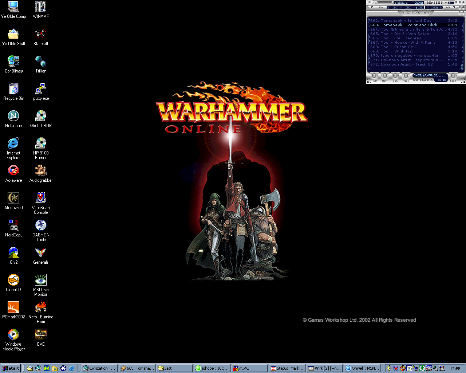Select the putty.exe desktop icon

click(x=41, y=92)
